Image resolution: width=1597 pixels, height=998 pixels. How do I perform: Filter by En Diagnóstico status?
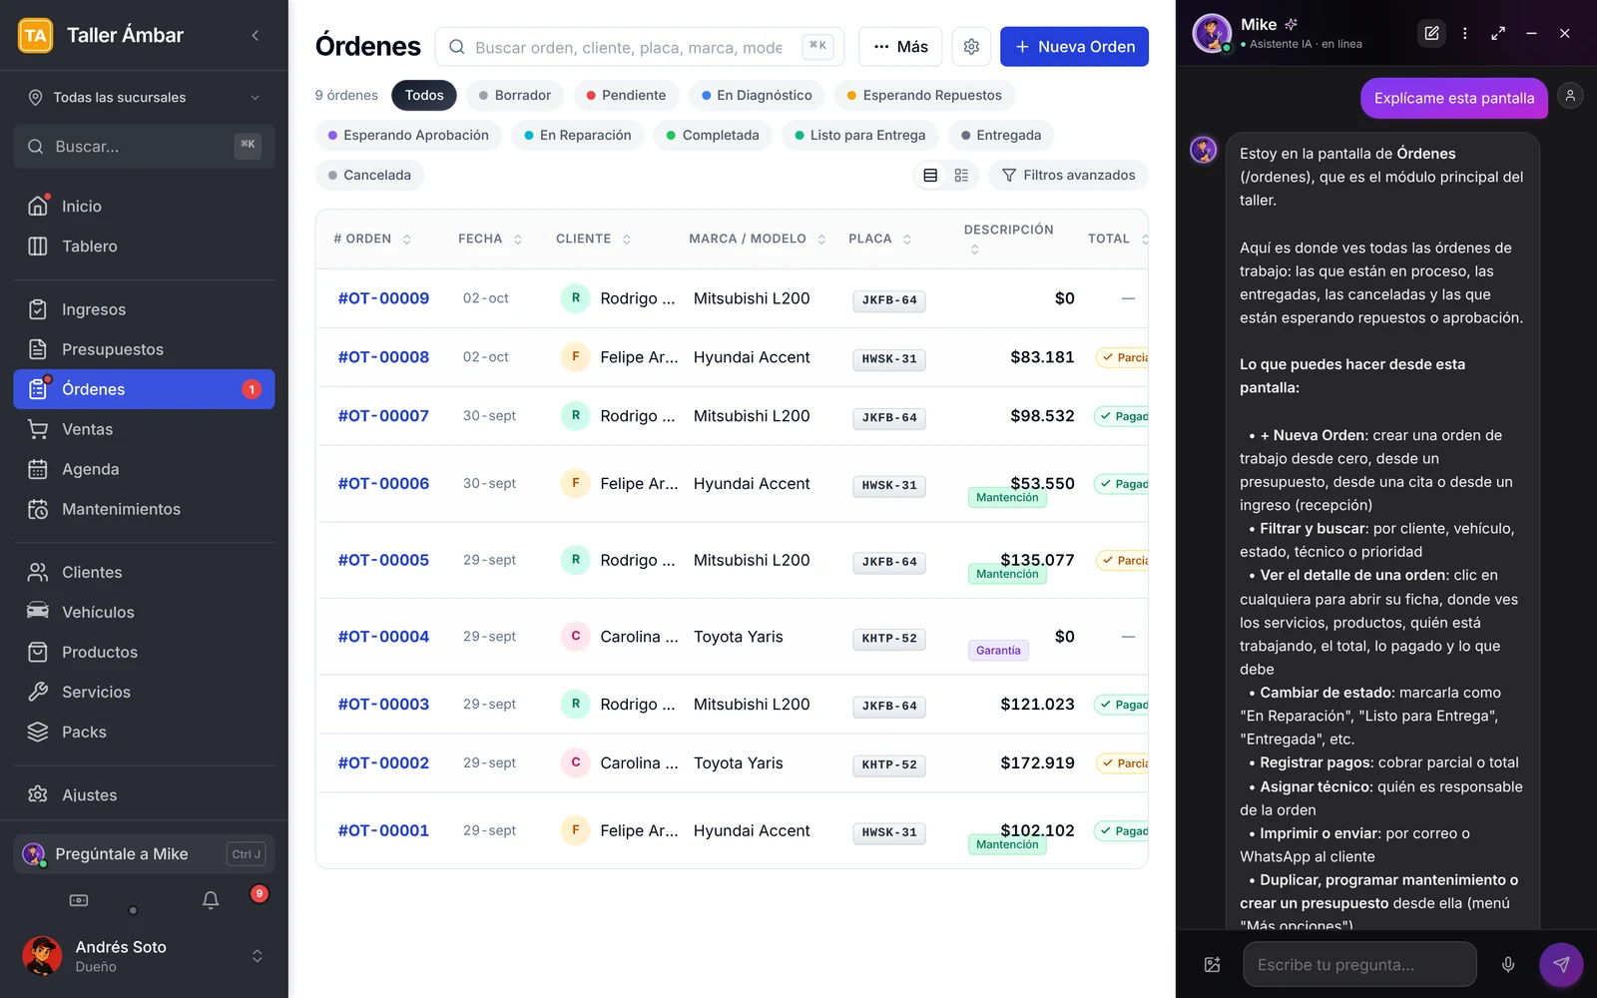[757, 96]
